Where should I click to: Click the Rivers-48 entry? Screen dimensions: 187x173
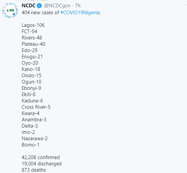[32, 38]
